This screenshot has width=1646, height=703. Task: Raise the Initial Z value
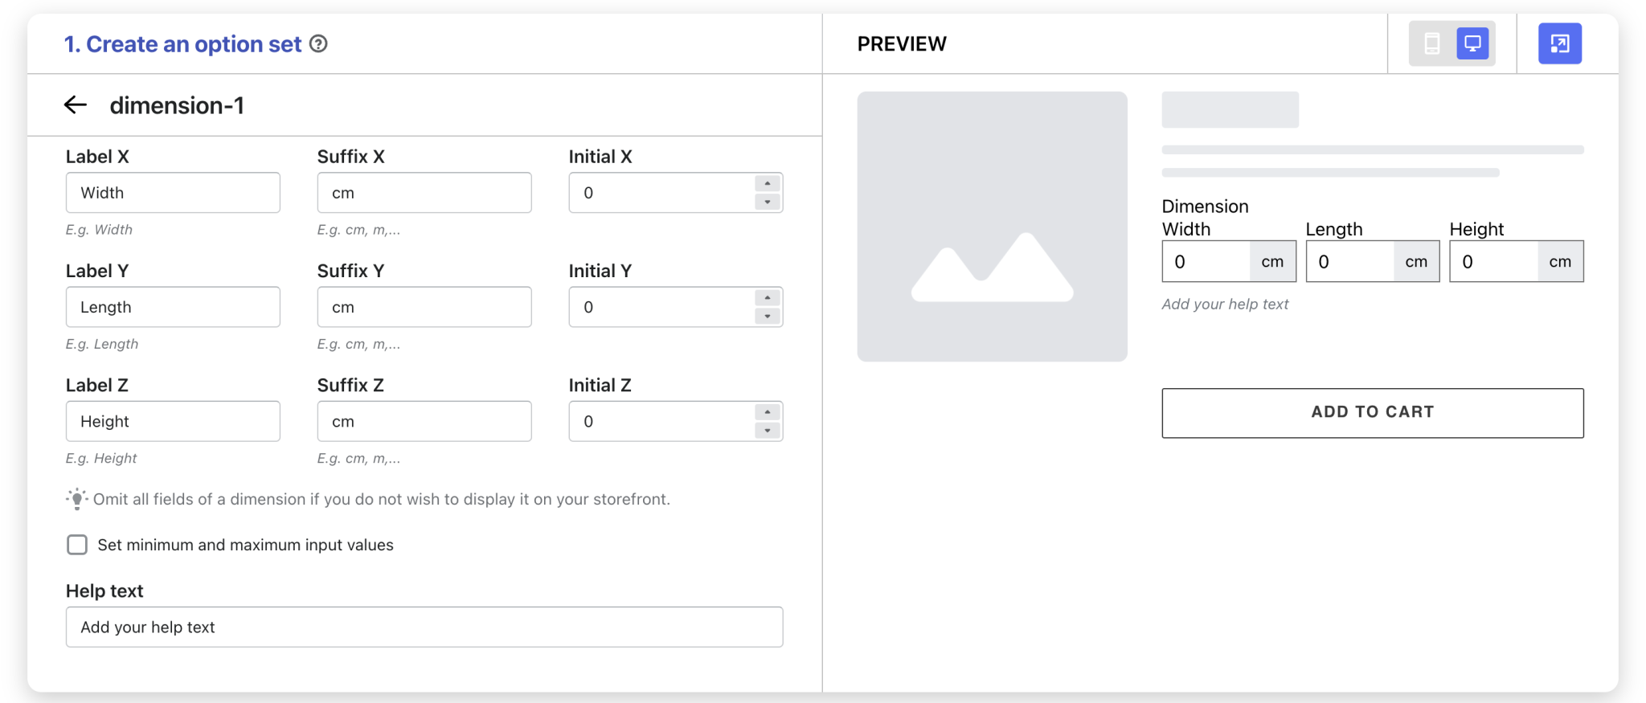pos(768,412)
